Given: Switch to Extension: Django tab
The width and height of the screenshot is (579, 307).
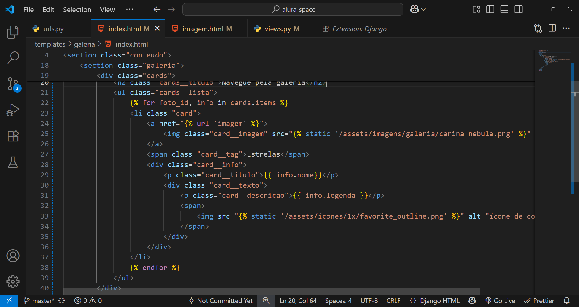Looking at the screenshot, I should click(359, 29).
